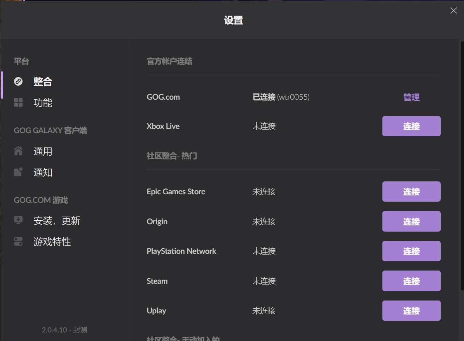Click the 通用 house icon
This screenshot has width=464, height=341.
[18, 151]
